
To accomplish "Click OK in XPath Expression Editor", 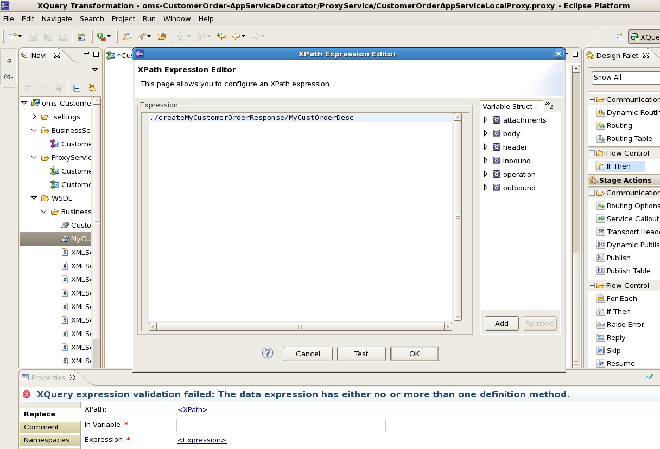I will pos(415,354).
